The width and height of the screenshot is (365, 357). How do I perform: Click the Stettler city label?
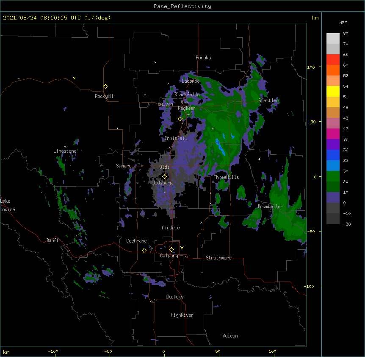[268, 100]
